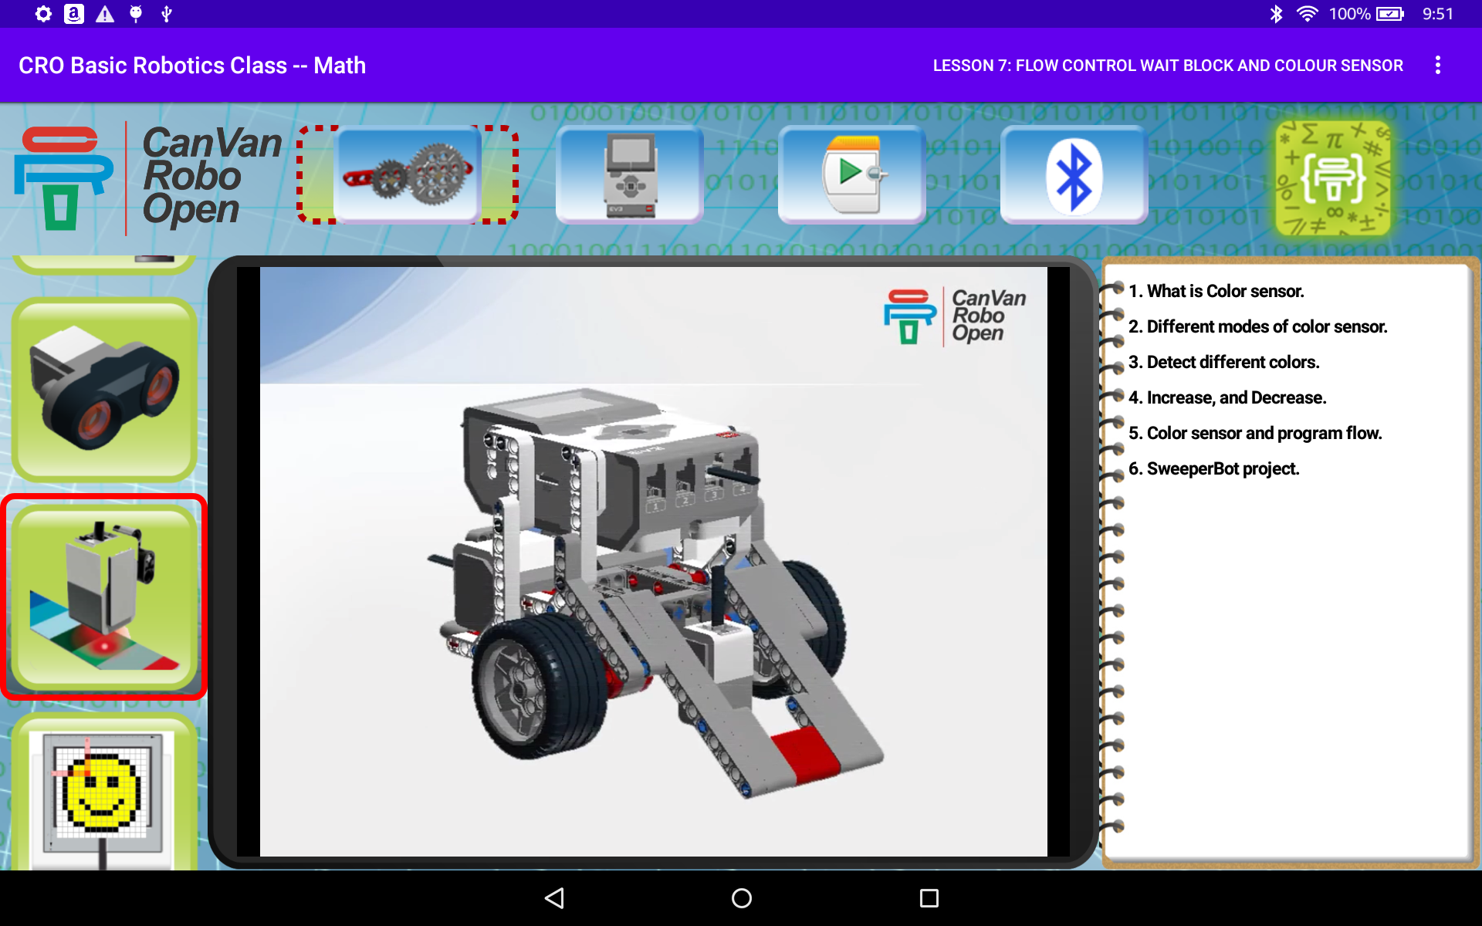The image size is (1482, 926).
Task: Open '1. What is Color sensor'
Action: (x=1216, y=291)
